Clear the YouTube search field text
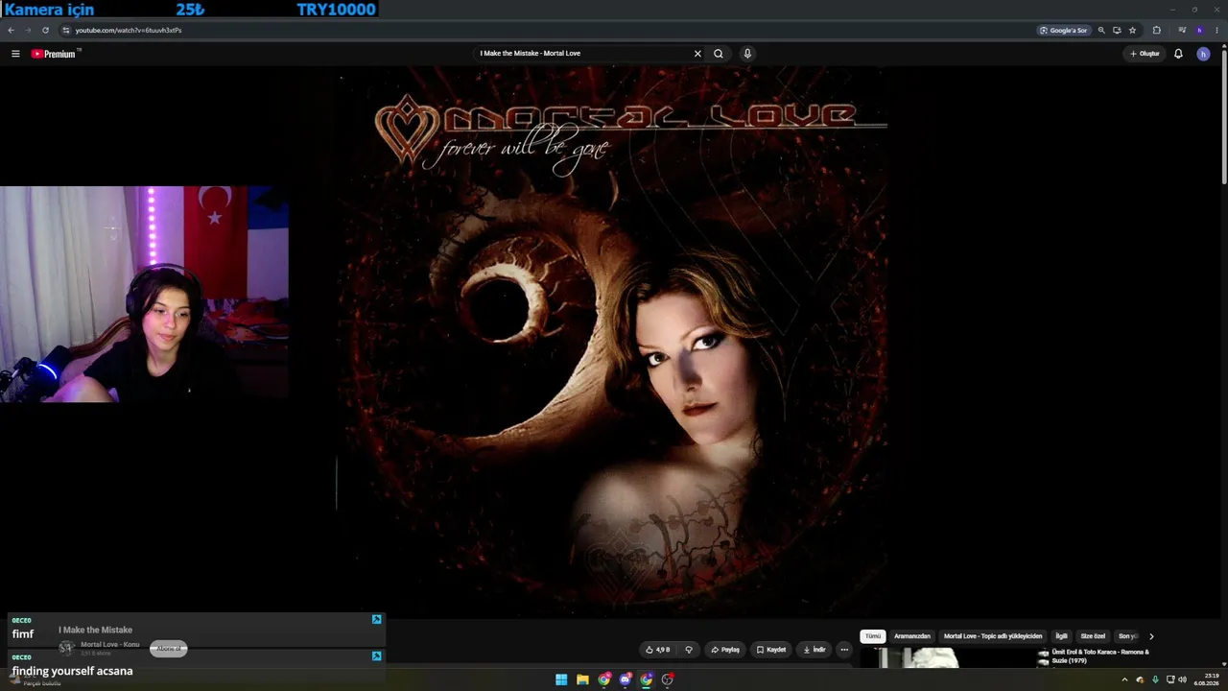1228x691 pixels. pyautogui.click(x=697, y=54)
